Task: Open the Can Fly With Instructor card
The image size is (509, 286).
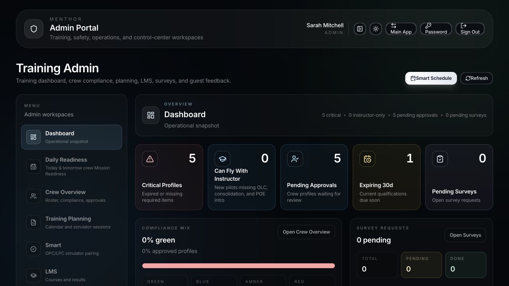Action: pos(241,177)
